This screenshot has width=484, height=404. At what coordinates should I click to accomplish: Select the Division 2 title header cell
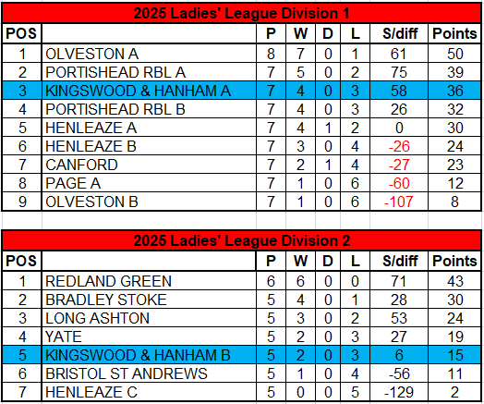tap(241, 240)
